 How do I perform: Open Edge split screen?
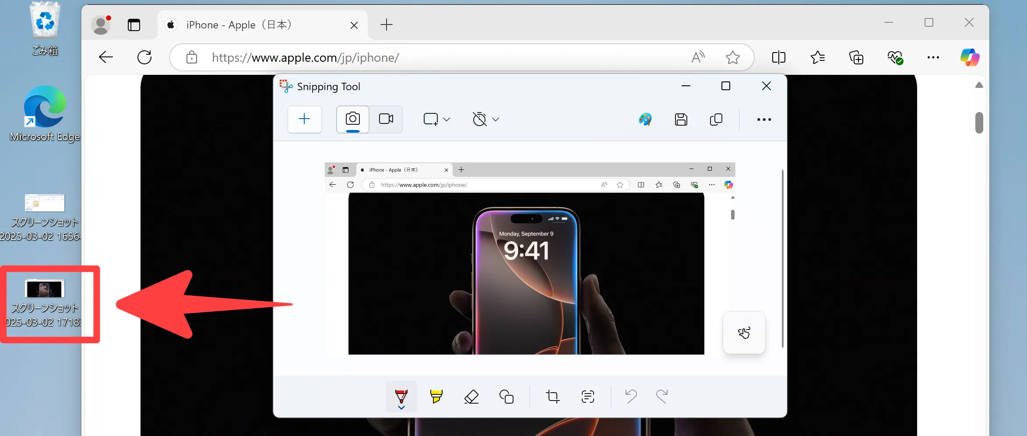[779, 57]
